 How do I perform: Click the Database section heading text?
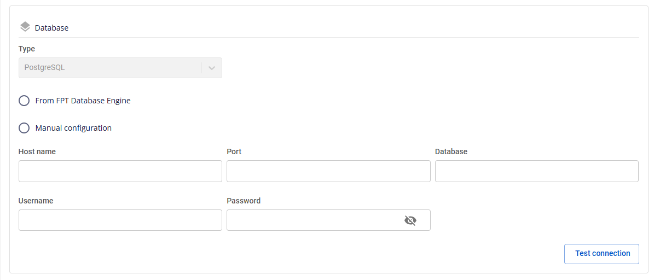tap(52, 28)
